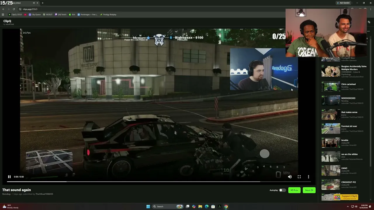Open the Postimages bookmark
The width and height of the screenshot is (374, 210).
[88, 15]
